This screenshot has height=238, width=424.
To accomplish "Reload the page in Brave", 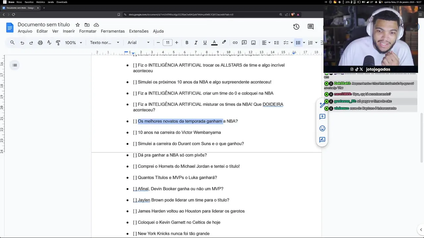I will point(14,15).
